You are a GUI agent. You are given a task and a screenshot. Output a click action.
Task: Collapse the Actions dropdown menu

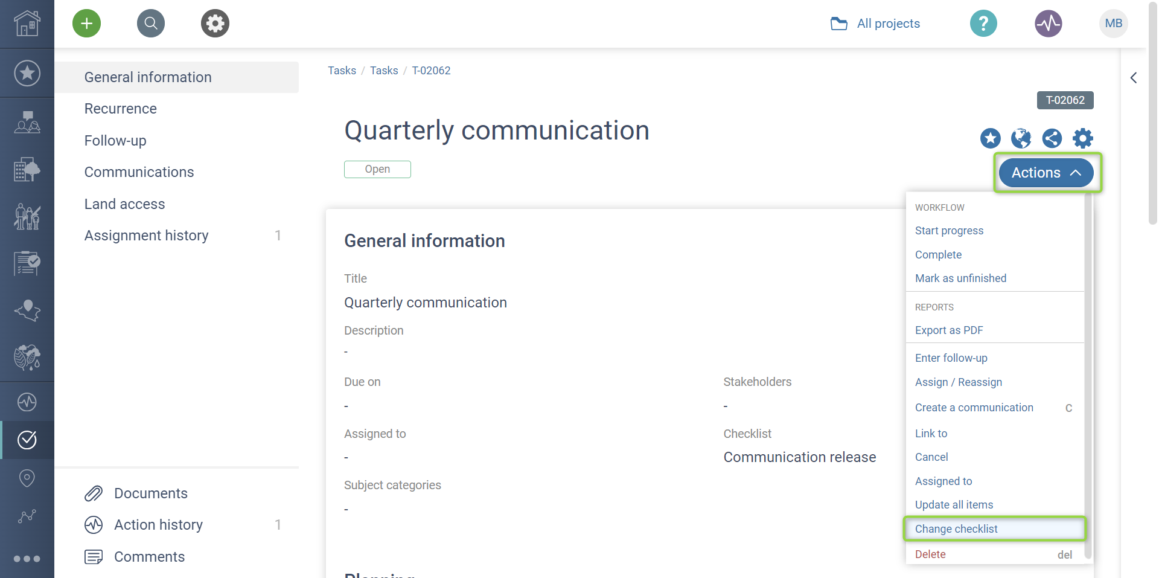[1046, 173]
